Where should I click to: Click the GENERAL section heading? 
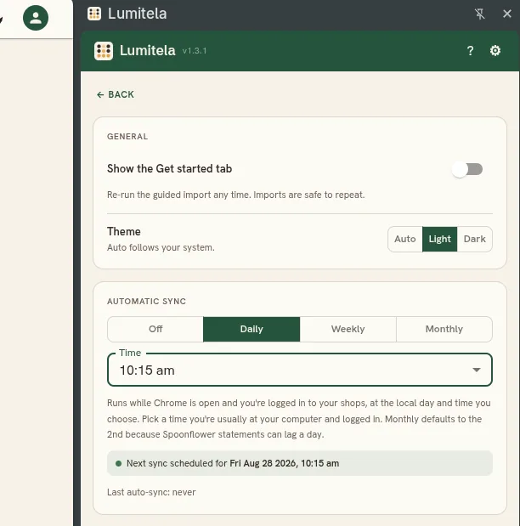[127, 137]
